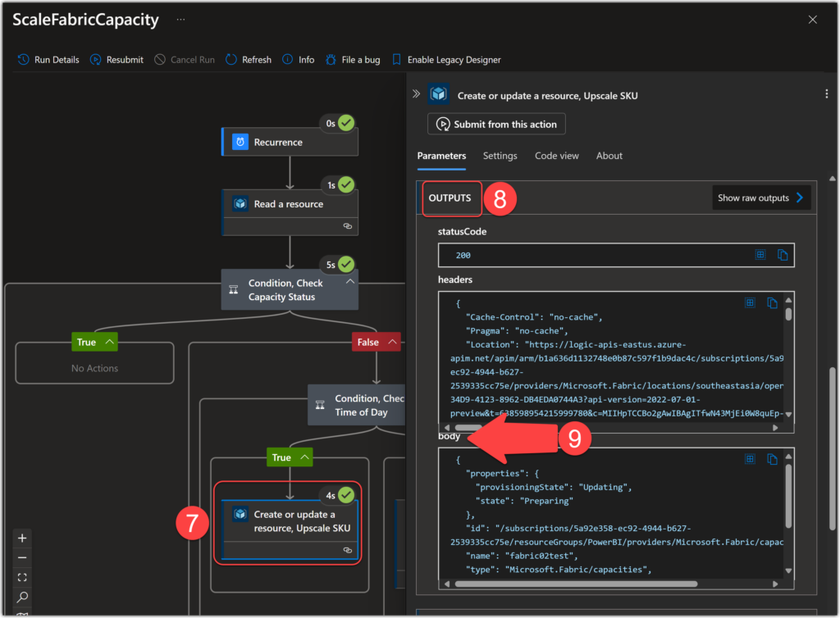Zoom out on the designer canvas
The height and width of the screenshot is (618, 840).
[x=22, y=557]
